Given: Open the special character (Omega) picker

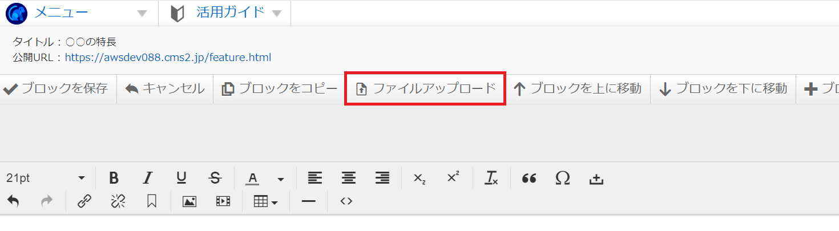Looking at the screenshot, I should pos(563,179).
